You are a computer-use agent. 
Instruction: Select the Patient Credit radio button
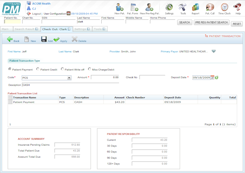(x=38, y=69)
